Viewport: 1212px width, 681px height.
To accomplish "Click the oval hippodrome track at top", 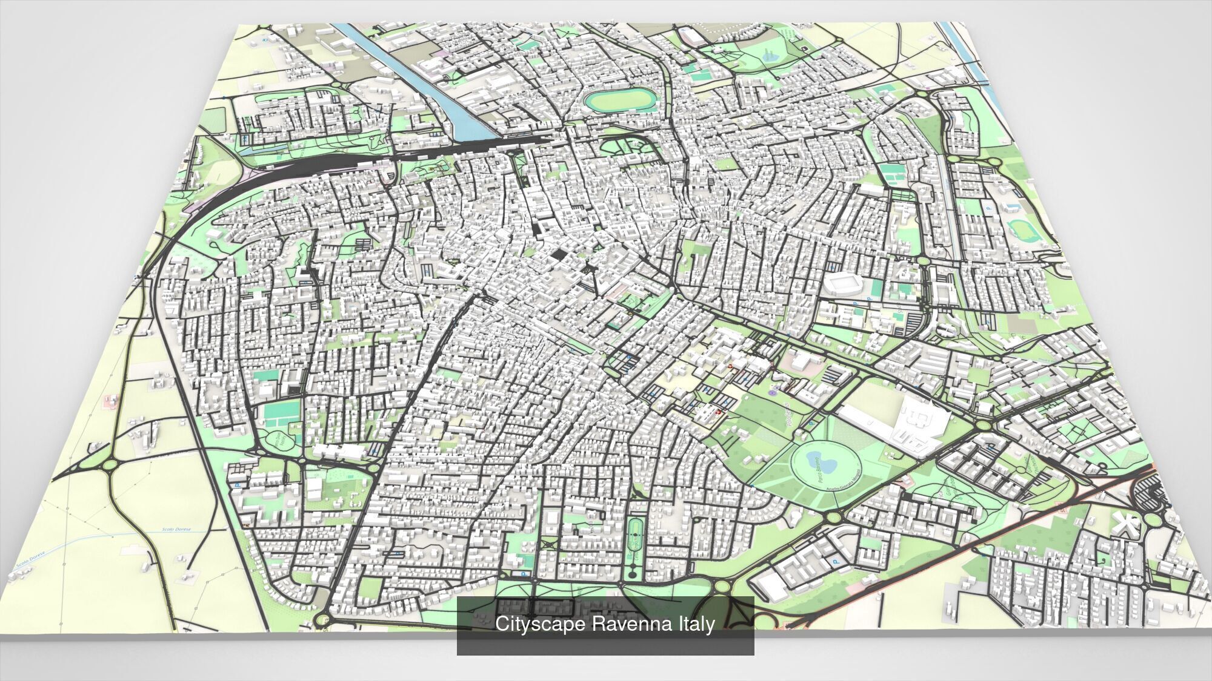I will coord(620,100).
